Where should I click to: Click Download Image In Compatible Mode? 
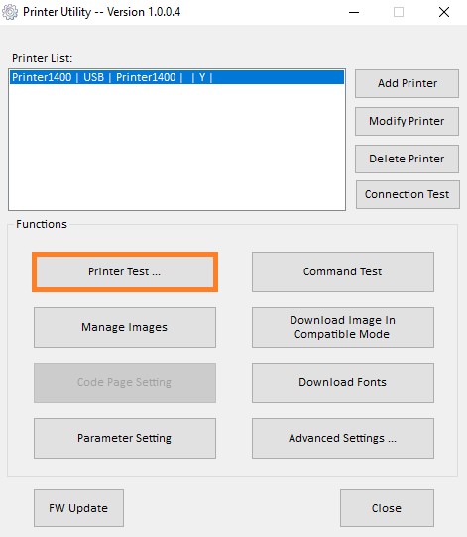coord(343,327)
